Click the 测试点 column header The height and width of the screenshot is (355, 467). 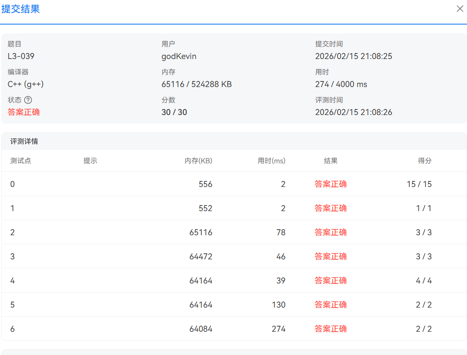tap(21, 161)
